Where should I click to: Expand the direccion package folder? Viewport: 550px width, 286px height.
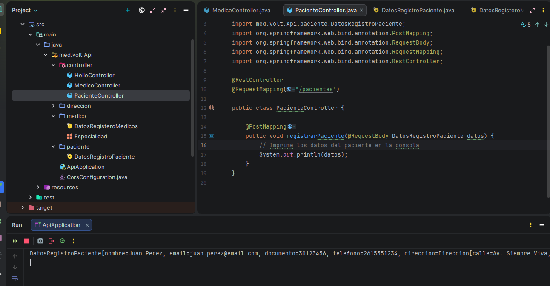point(53,106)
